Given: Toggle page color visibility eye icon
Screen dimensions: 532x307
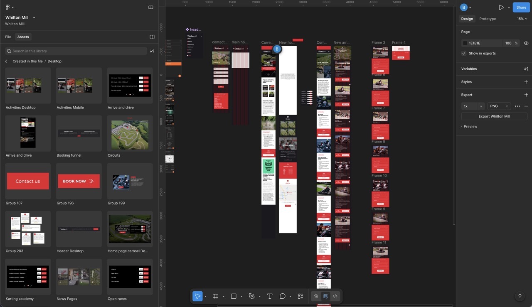Looking at the screenshot, I should tap(526, 43).
